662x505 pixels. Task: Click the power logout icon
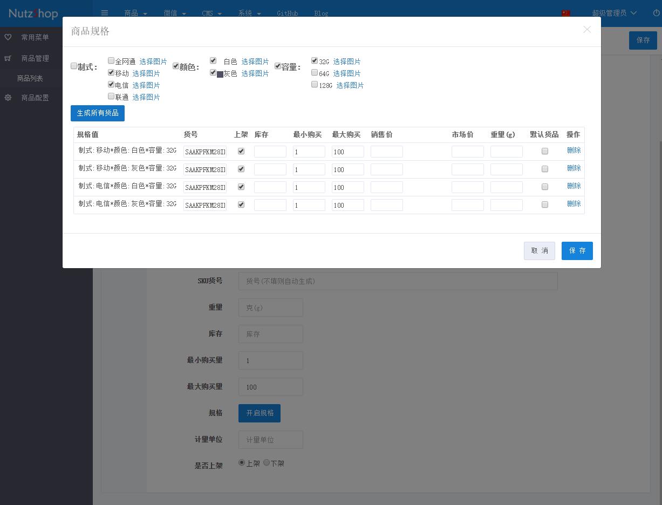pyautogui.click(x=656, y=13)
